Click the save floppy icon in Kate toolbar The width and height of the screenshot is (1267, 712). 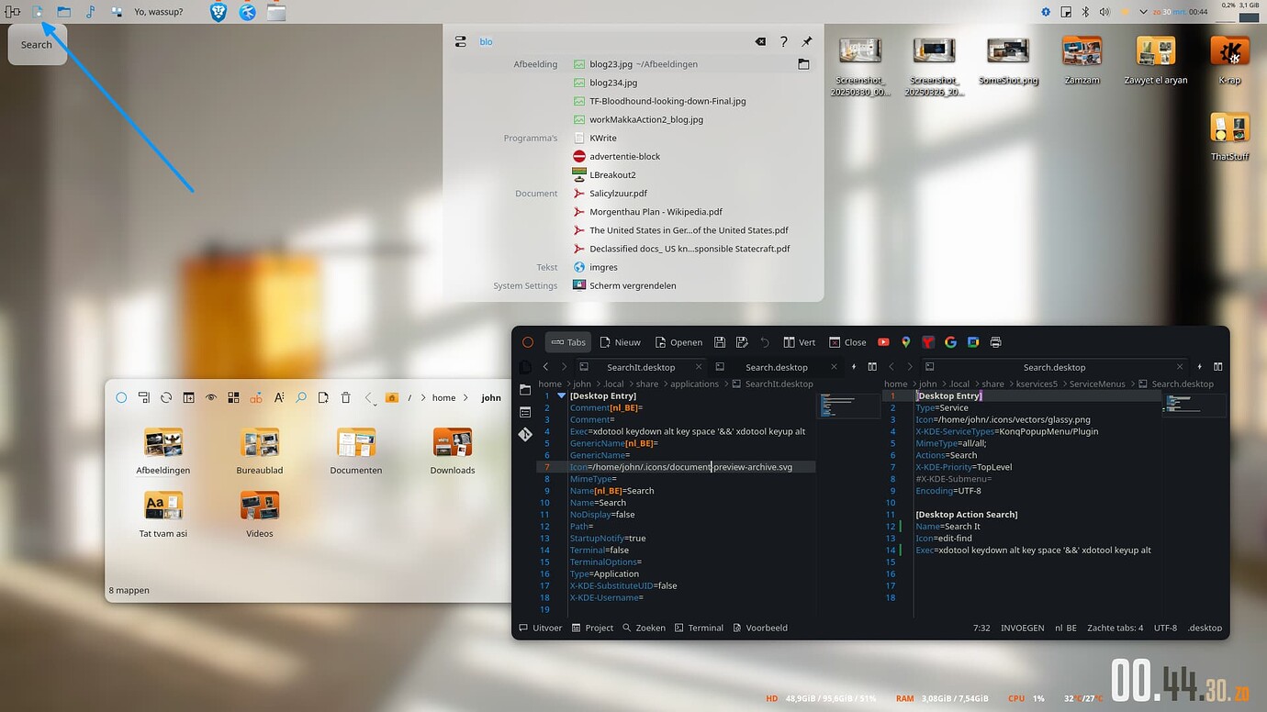click(720, 342)
